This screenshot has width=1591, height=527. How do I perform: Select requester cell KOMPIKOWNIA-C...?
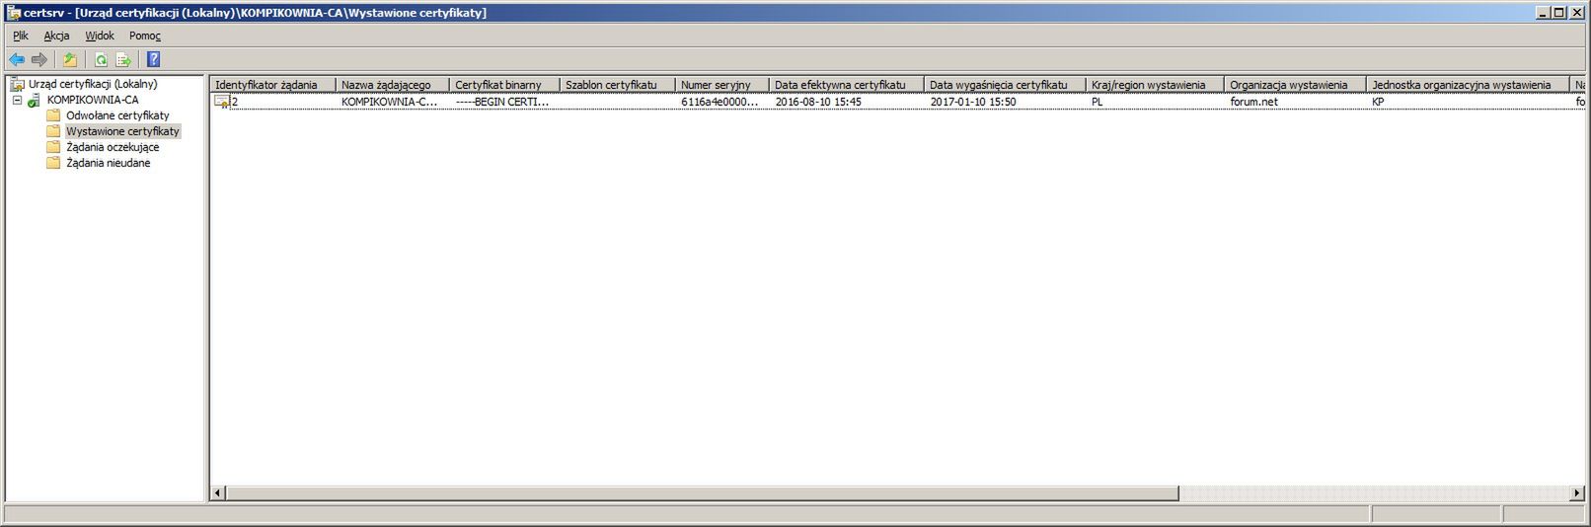390,102
